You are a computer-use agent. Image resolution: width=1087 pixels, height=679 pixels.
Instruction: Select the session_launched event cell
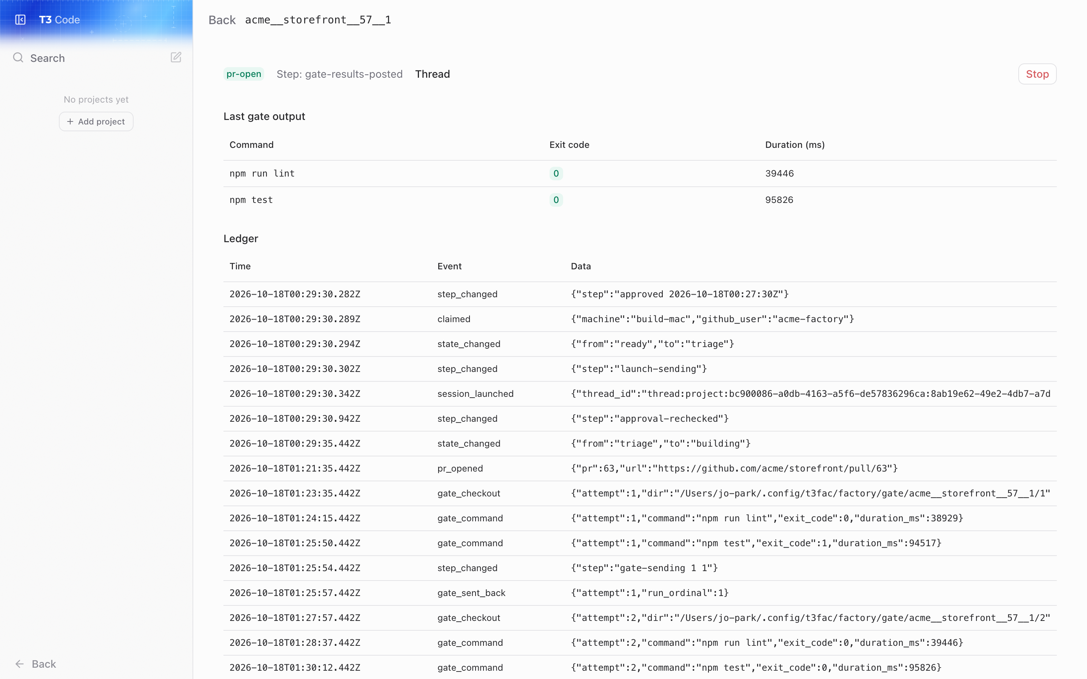475,393
